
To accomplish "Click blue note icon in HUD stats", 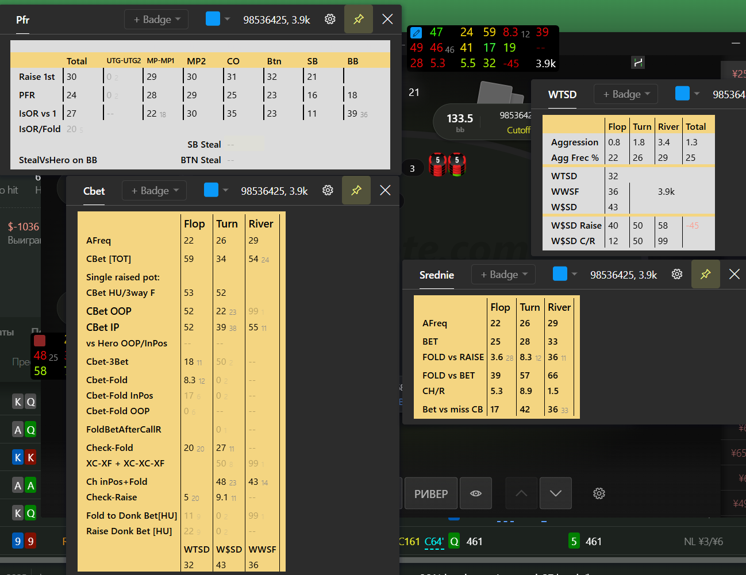I will click(x=417, y=33).
